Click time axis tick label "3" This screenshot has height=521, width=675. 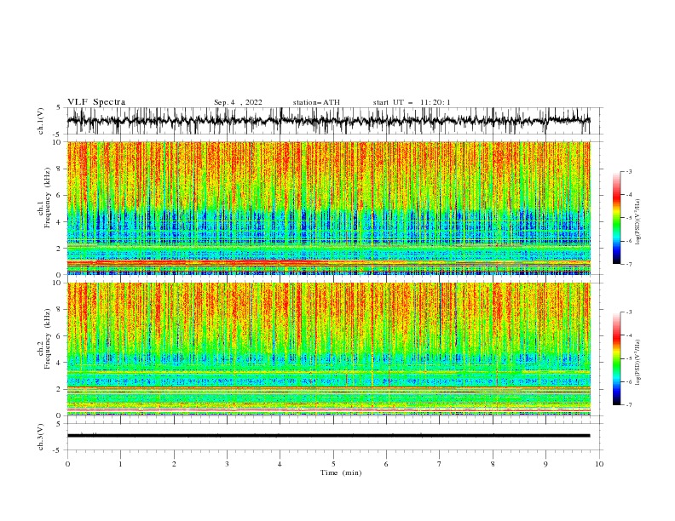click(x=227, y=464)
